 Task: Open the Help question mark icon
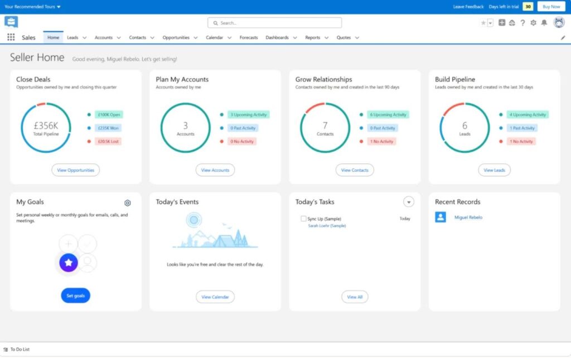pyautogui.click(x=522, y=23)
